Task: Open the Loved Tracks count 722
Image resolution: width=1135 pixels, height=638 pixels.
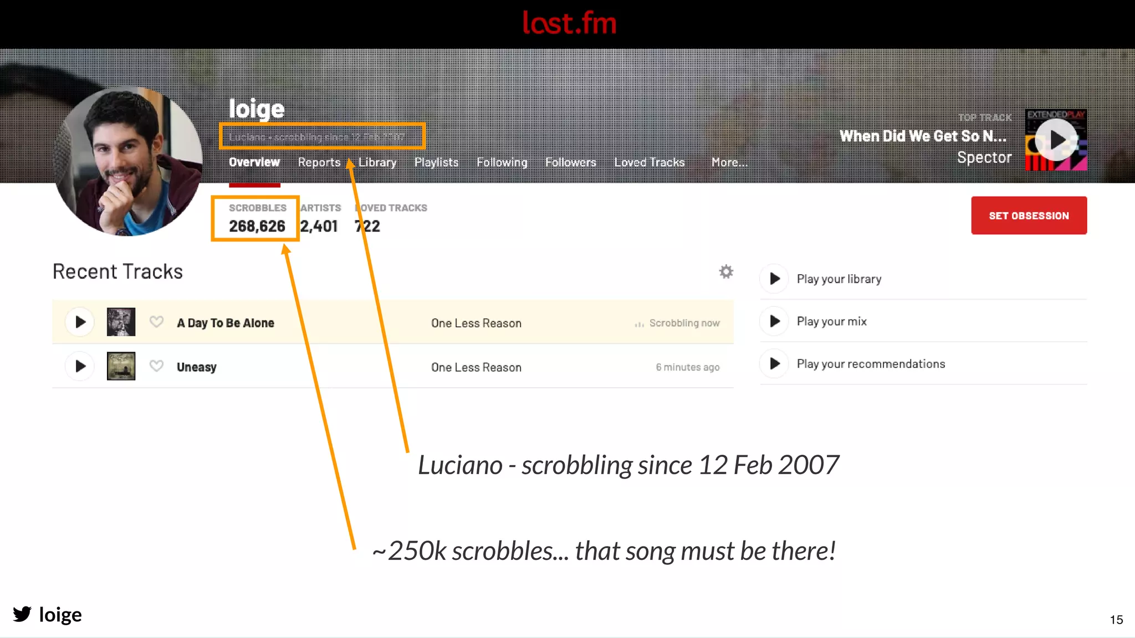Action: (367, 227)
